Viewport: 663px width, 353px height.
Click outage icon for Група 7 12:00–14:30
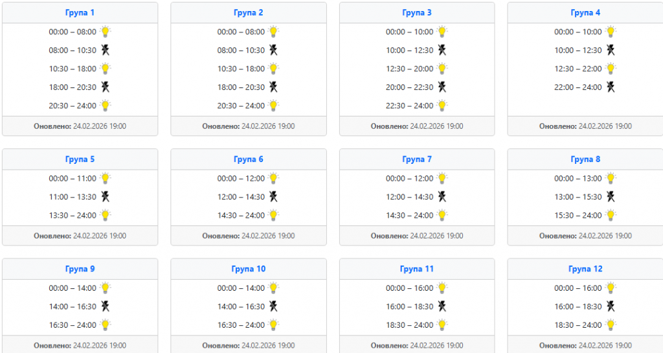(442, 196)
